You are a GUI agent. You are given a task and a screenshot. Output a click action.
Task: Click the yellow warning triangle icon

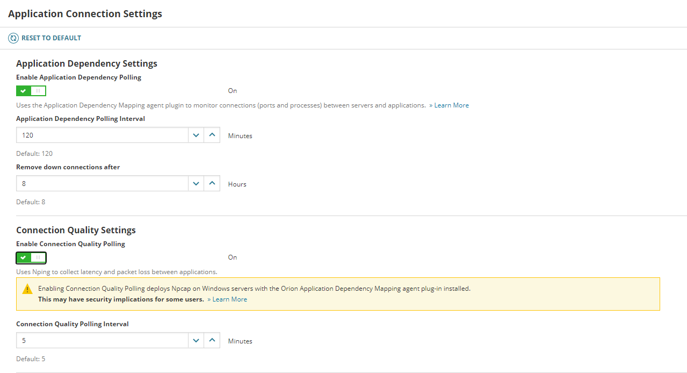[27, 289]
